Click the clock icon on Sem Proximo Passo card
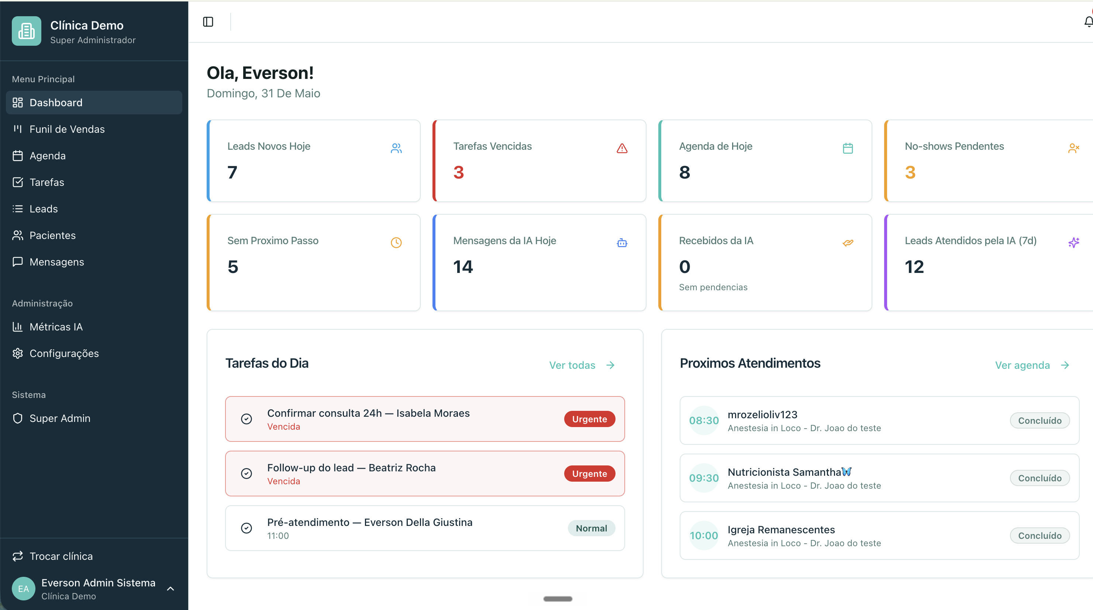Image resolution: width=1093 pixels, height=610 pixels. tap(396, 243)
